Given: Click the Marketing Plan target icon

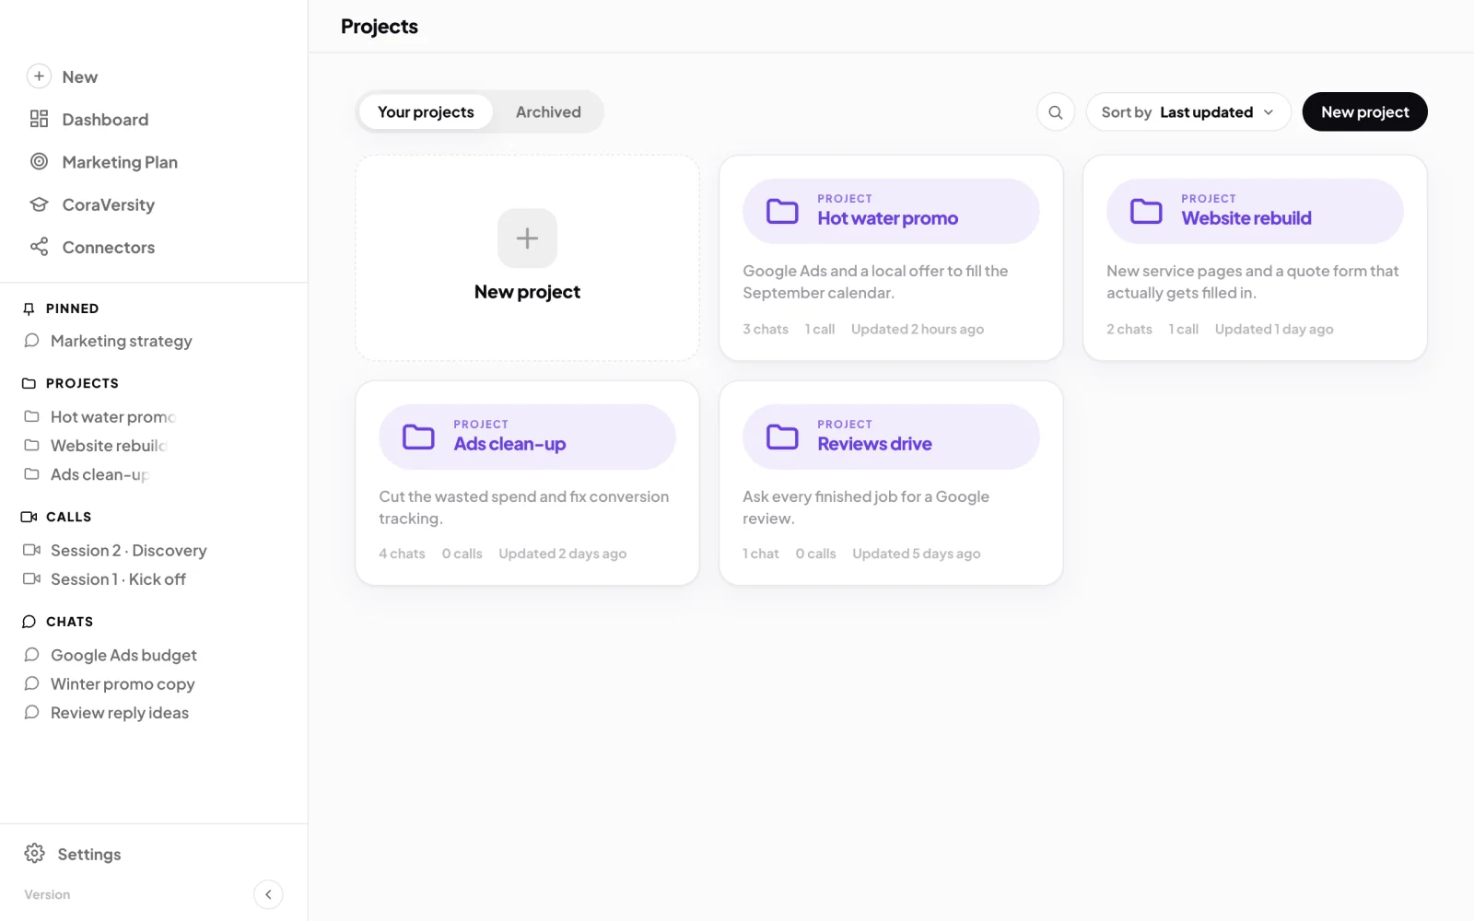Looking at the screenshot, I should tap(39, 161).
